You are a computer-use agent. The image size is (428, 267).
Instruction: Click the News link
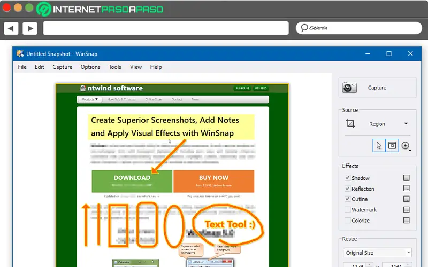coord(195,99)
